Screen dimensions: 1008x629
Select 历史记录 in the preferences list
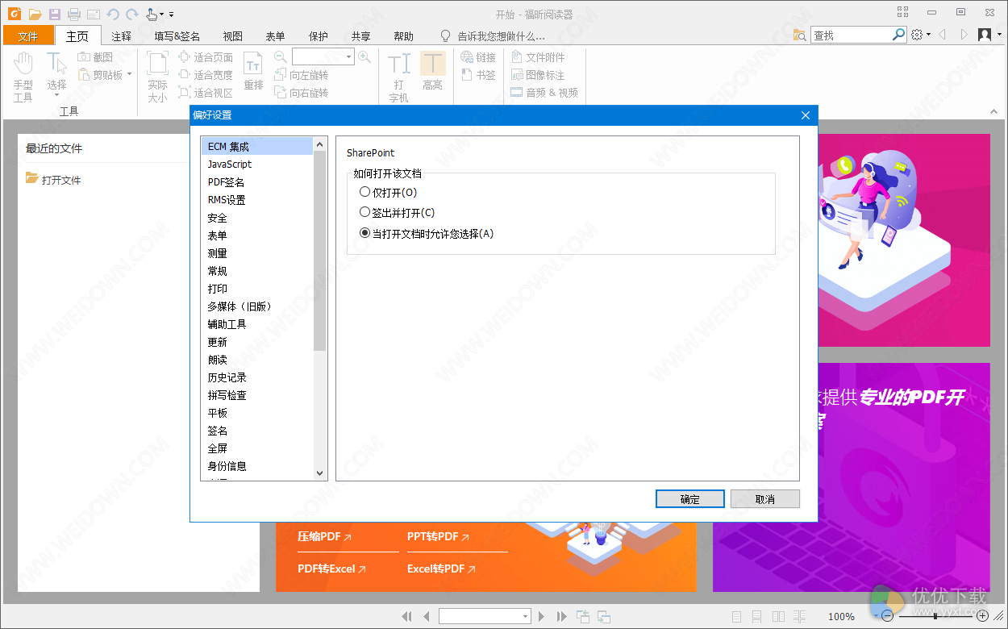256,377
